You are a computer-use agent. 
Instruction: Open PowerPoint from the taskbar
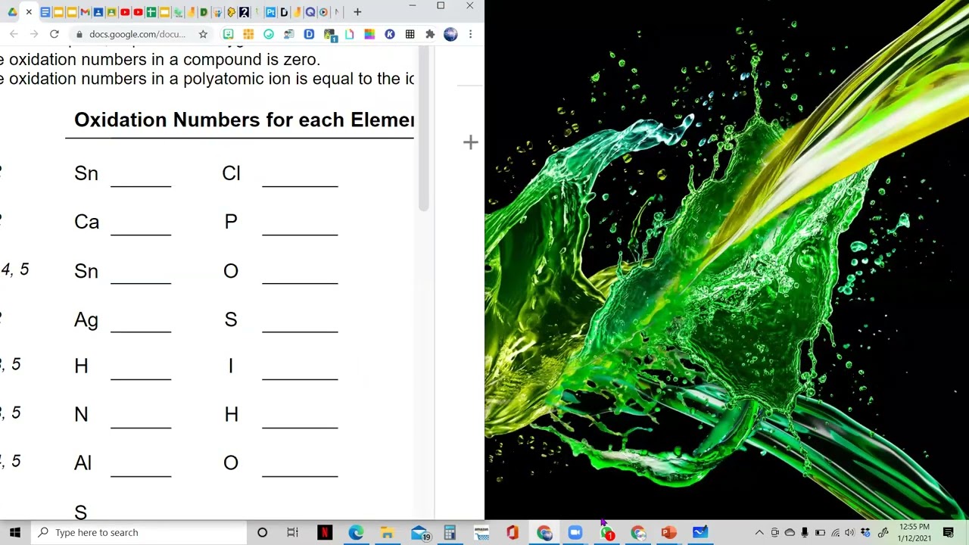[668, 532]
